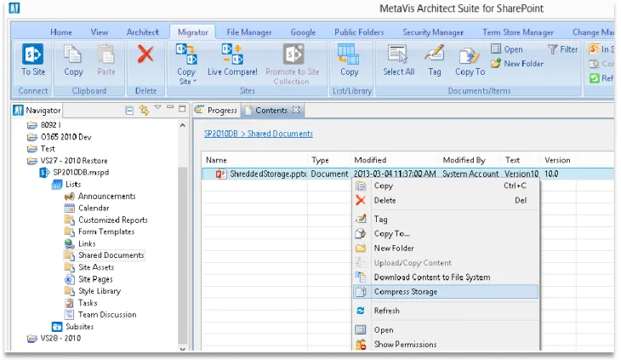Click the To Site connect icon
621x360 pixels.
coord(33,54)
